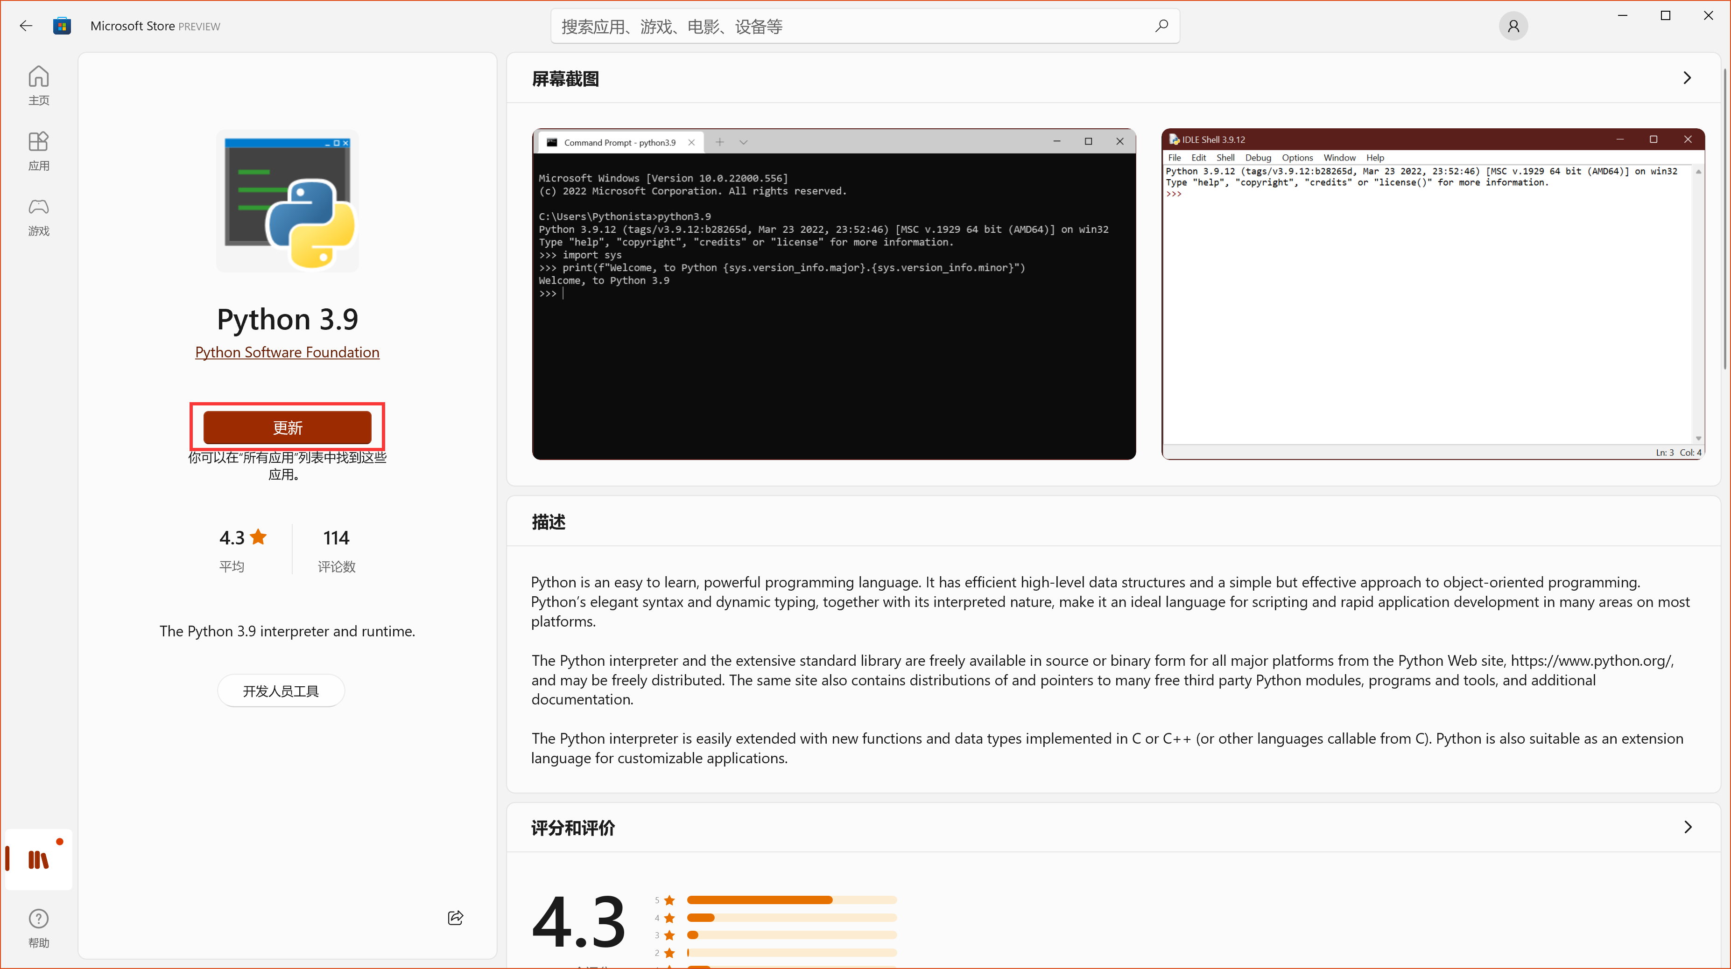Open Python Software Foundation publisher link

(x=287, y=352)
